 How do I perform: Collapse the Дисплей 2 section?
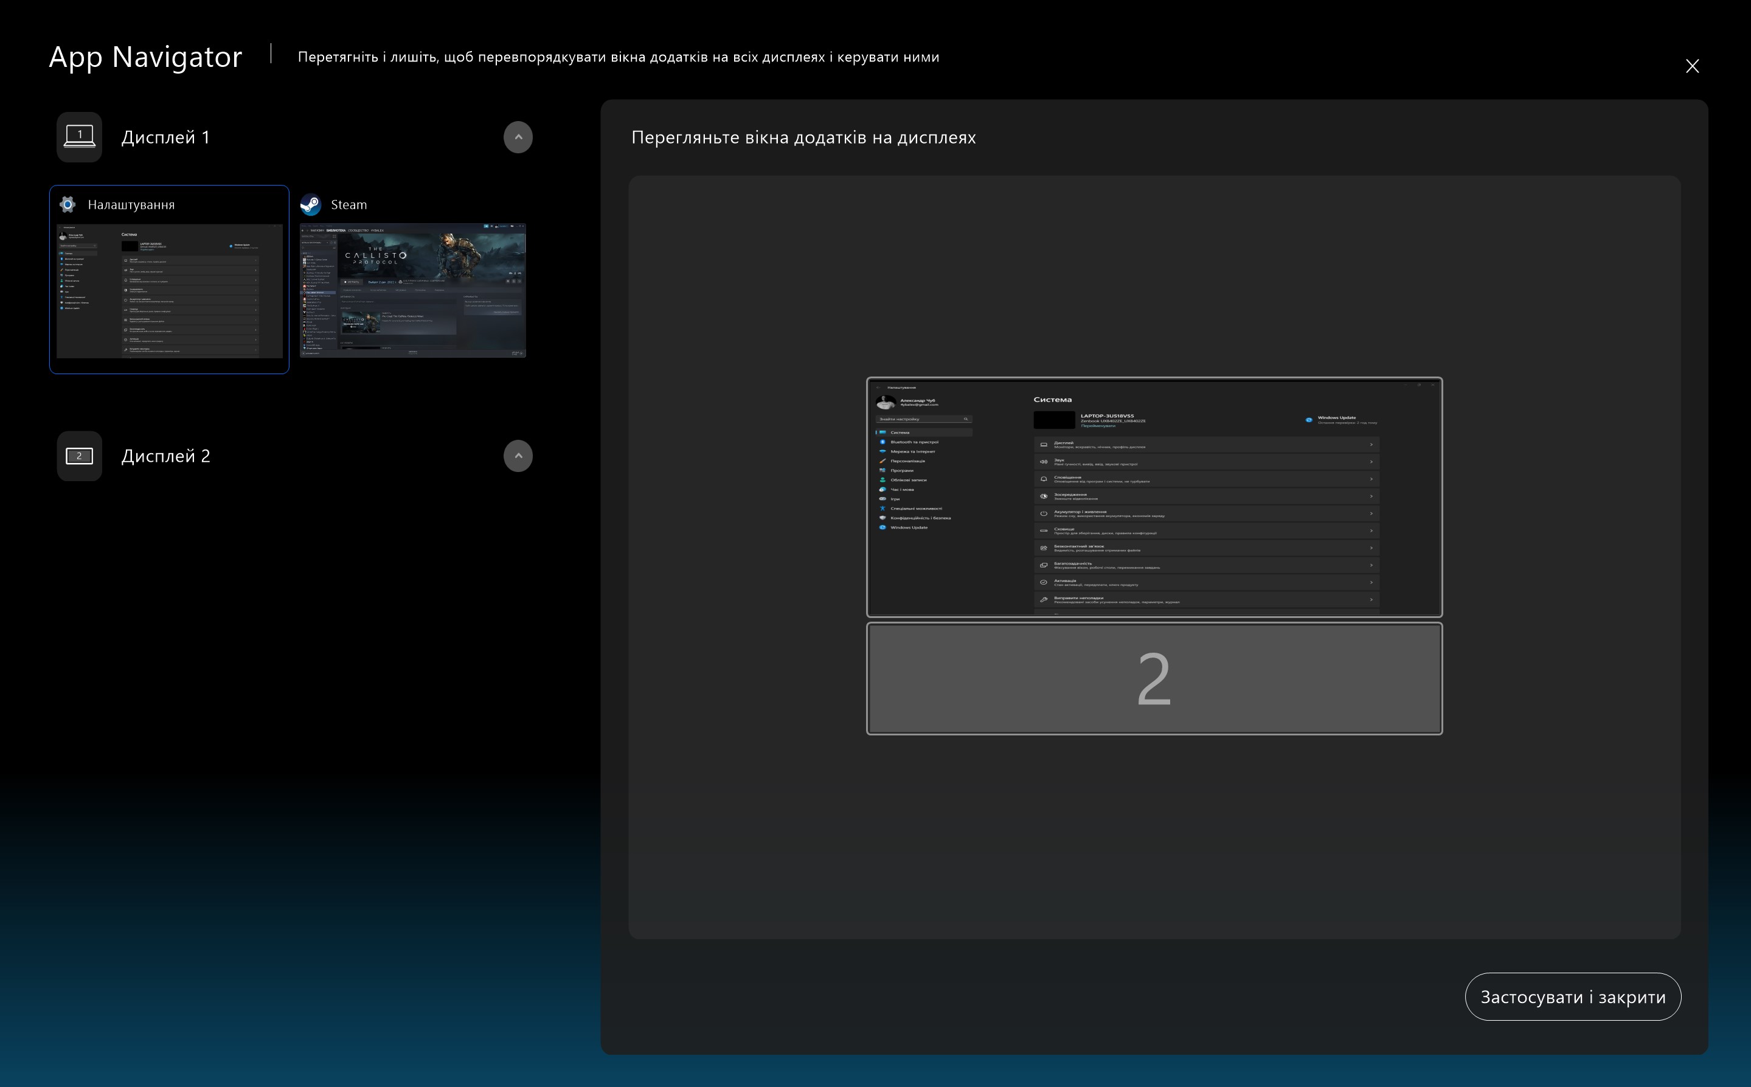pos(518,456)
